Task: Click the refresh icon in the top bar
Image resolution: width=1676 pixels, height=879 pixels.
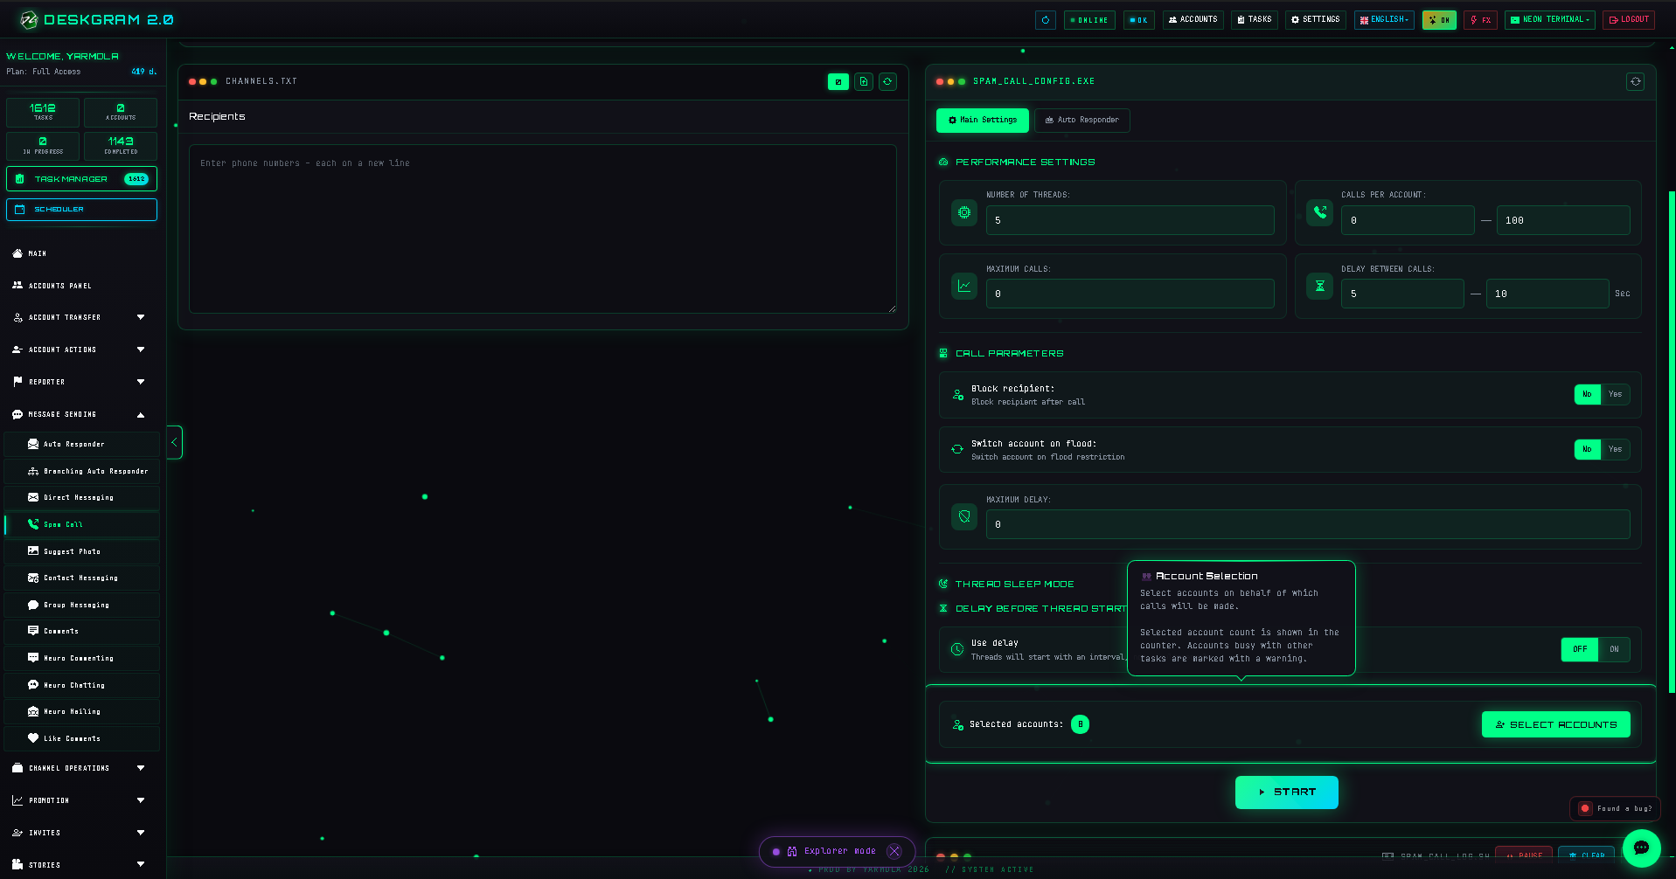Action: (x=1046, y=20)
